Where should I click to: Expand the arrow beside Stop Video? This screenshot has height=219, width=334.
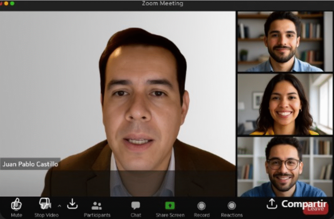click(59, 206)
